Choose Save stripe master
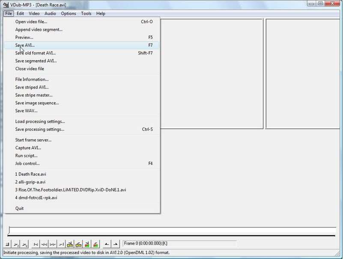 pyautogui.click(x=82, y=95)
